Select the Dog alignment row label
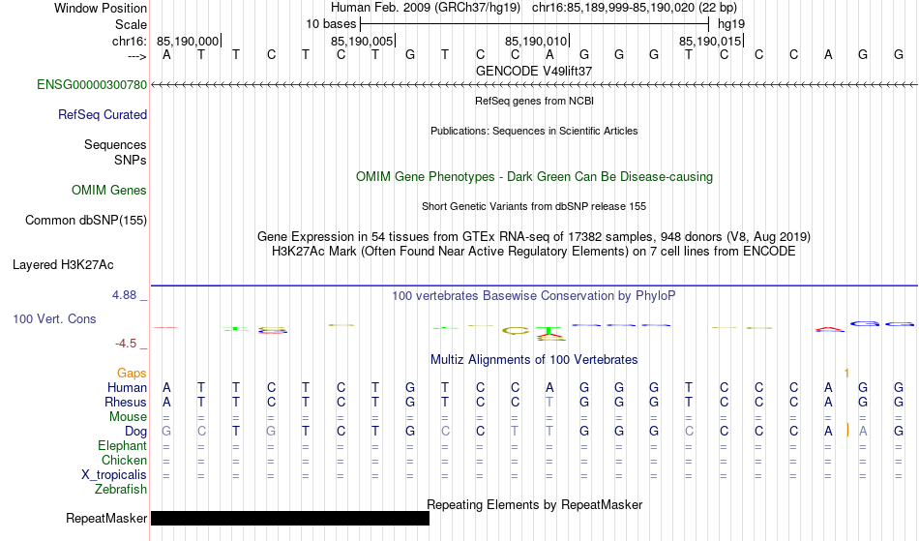Viewport: 919px width, 541px height. (135, 432)
